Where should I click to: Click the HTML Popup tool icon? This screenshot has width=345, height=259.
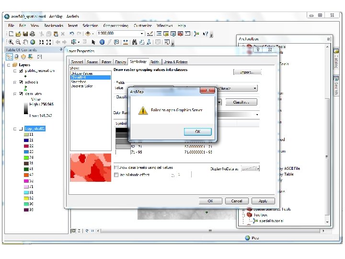[x=116, y=42]
